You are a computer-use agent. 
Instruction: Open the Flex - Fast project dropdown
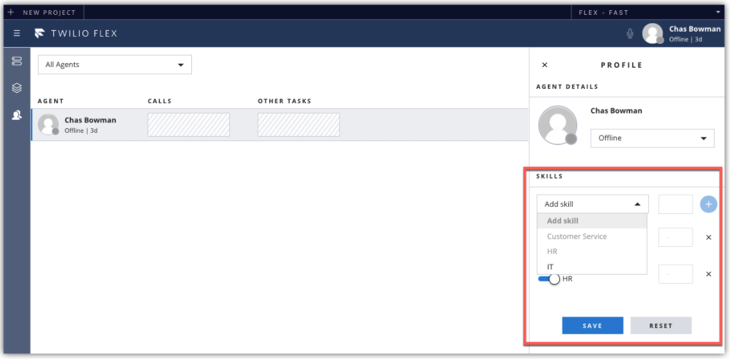[649, 13]
